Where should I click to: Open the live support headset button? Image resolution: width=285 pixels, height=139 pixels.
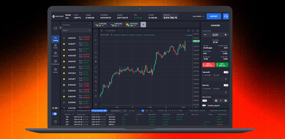click(226, 16)
